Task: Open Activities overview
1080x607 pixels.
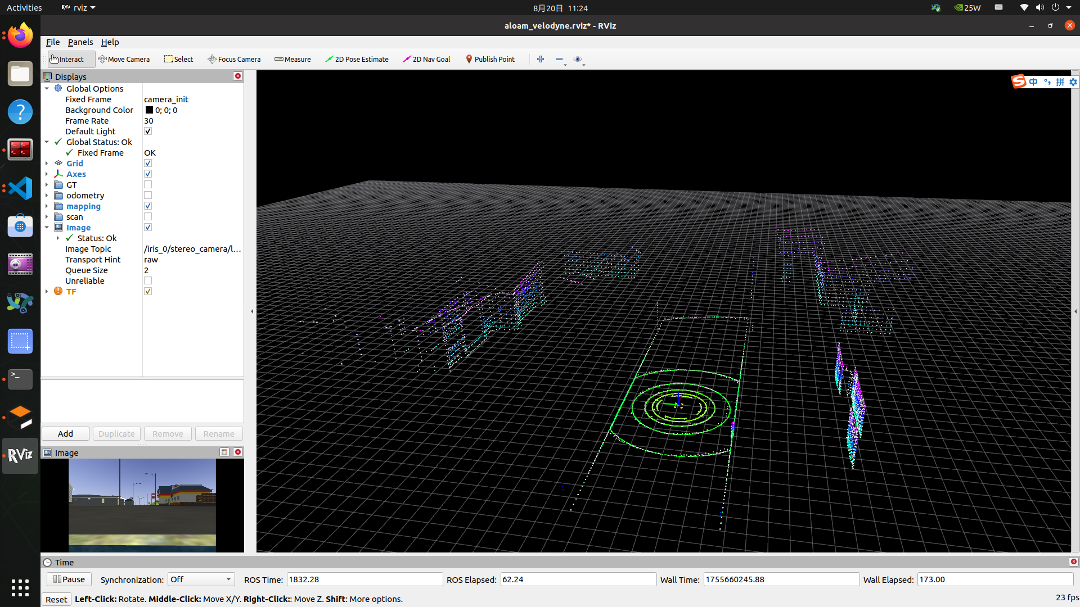Action: point(24,8)
